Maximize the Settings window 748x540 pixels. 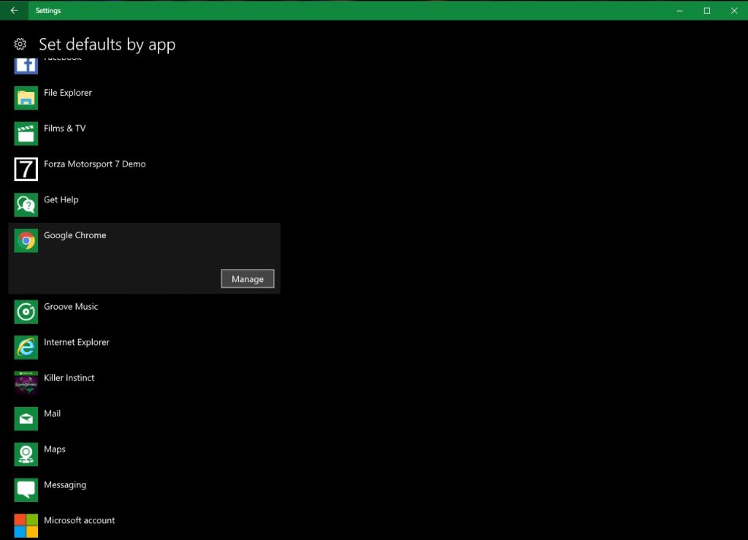click(x=707, y=10)
